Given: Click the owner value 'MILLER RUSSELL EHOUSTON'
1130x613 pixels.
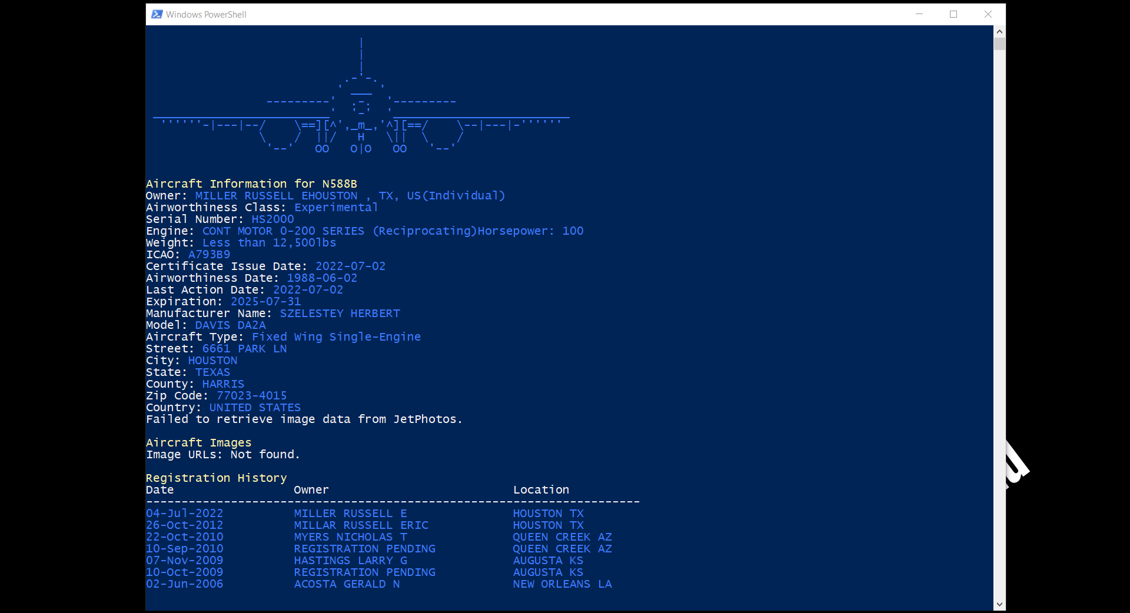Looking at the screenshot, I should tap(276, 196).
